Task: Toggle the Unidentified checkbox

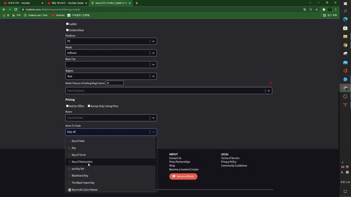Action: point(67,30)
